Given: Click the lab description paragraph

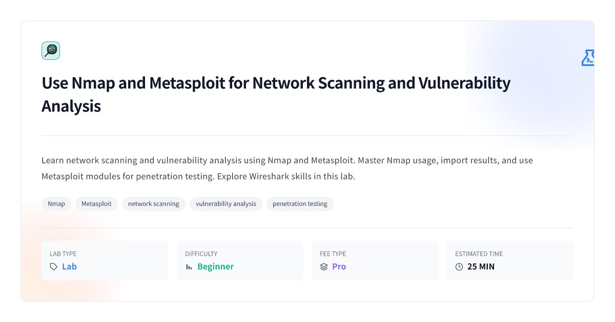Looking at the screenshot, I should (x=287, y=168).
